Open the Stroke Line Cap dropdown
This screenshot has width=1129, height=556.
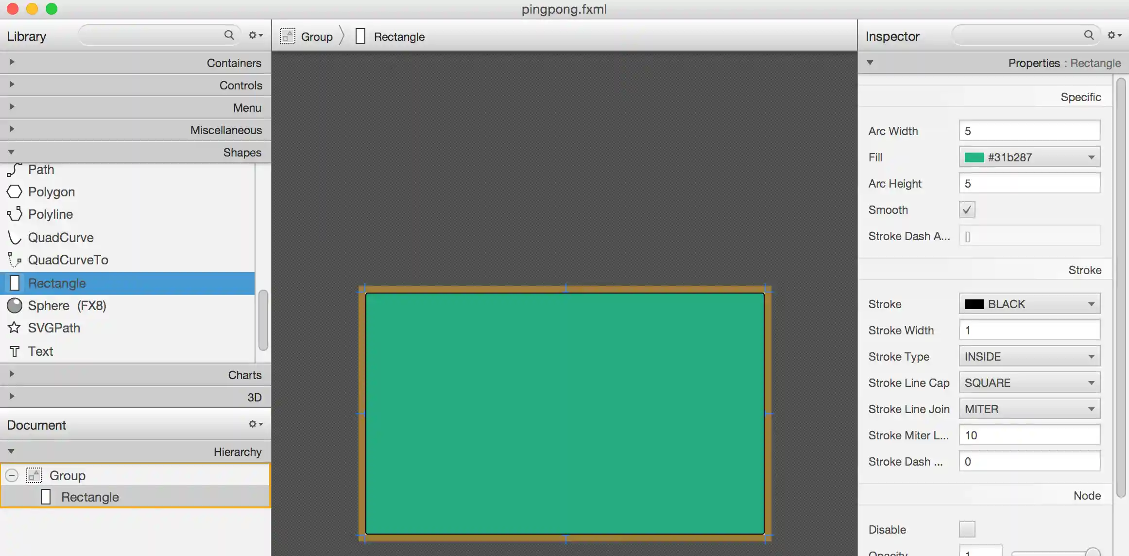[1029, 382]
